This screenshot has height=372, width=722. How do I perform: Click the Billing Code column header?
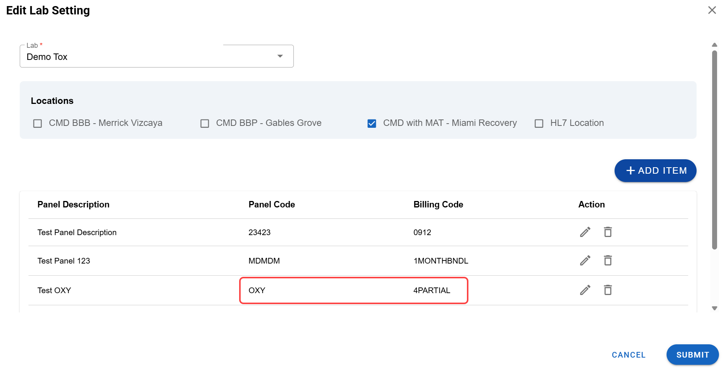438,204
